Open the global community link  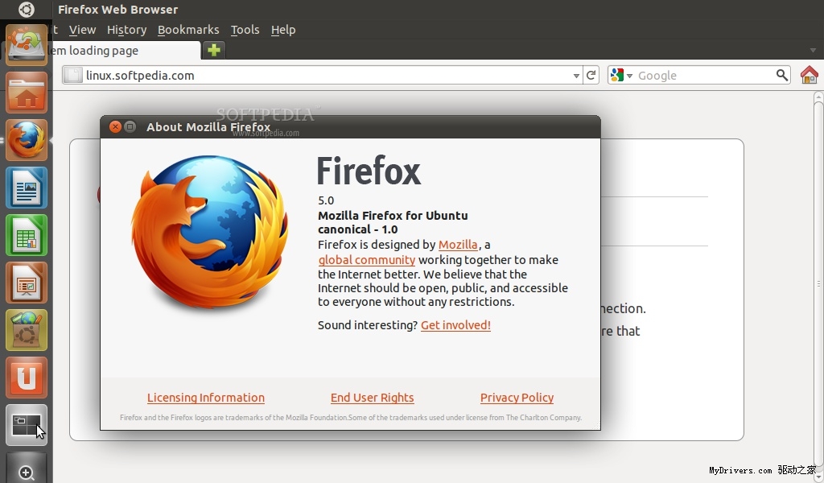pos(367,260)
